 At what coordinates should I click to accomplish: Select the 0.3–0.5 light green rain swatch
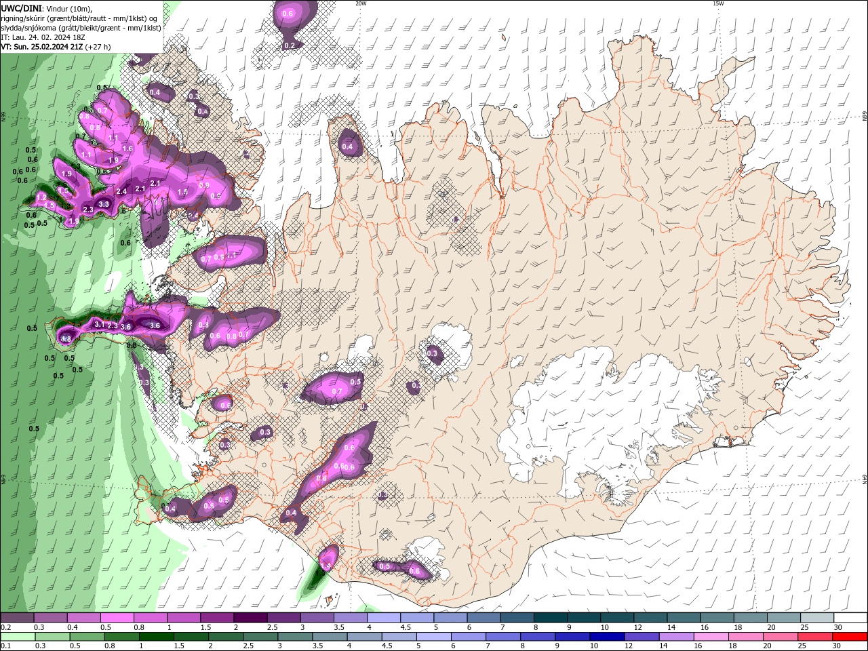pyautogui.click(x=52, y=637)
